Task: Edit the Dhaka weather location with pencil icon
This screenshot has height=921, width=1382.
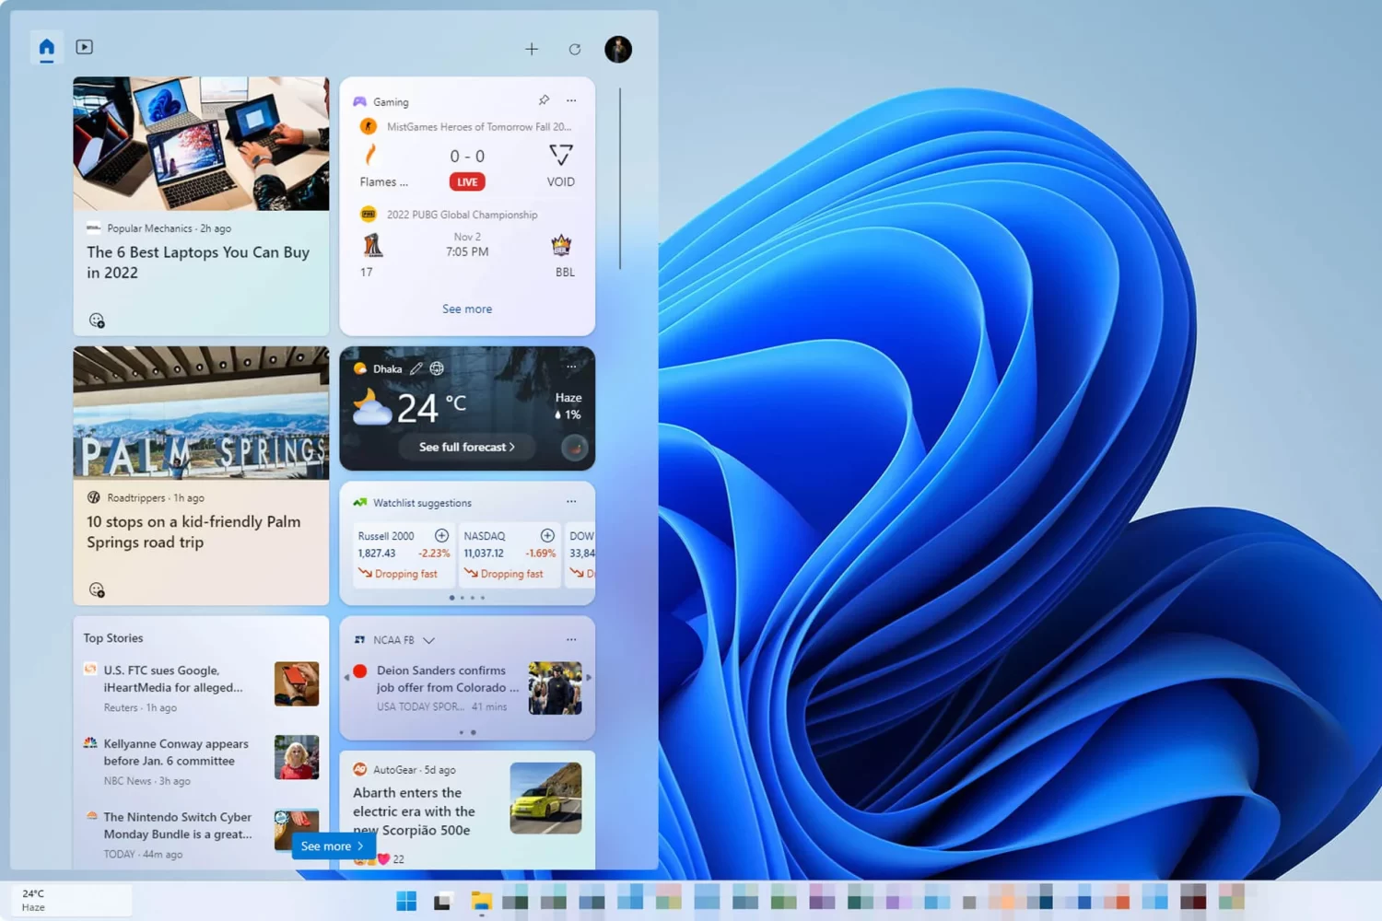Action: click(416, 368)
